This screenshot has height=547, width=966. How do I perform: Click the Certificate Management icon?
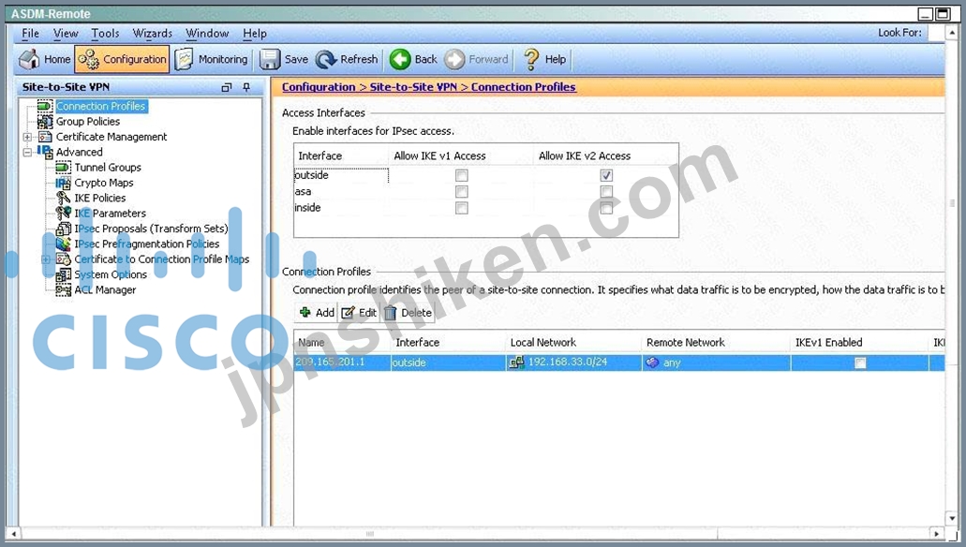coord(45,137)
